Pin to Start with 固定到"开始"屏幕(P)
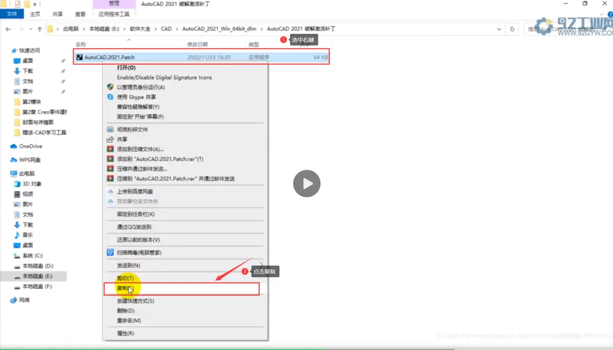The image size is (613, 350). click(x=140, y=116)
